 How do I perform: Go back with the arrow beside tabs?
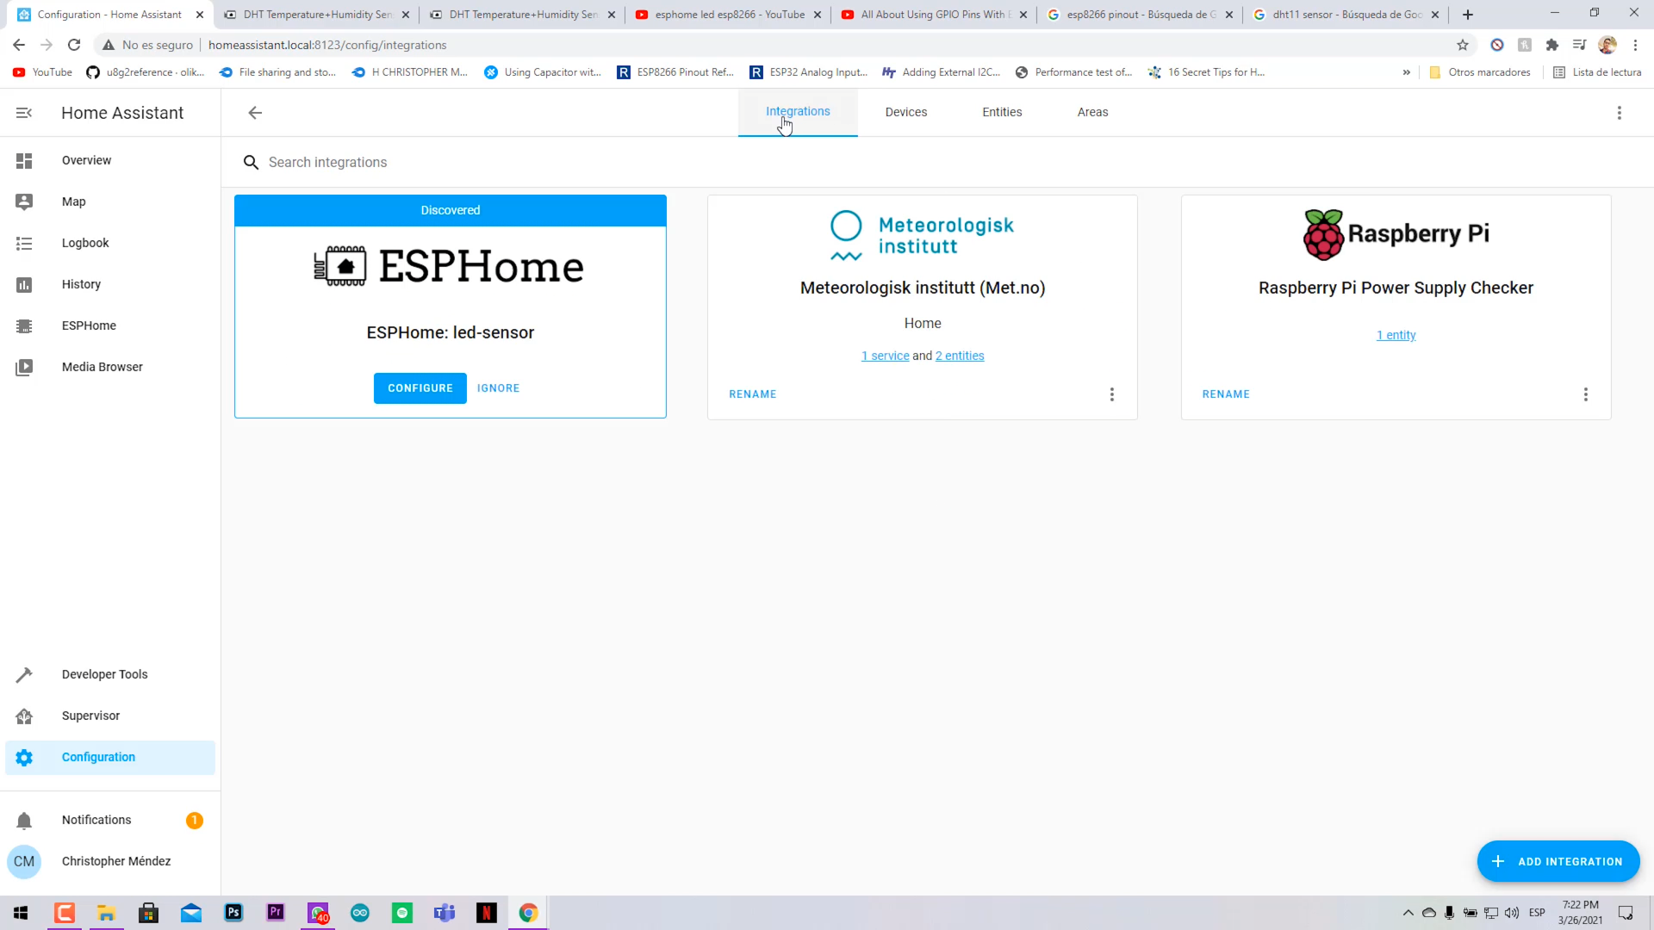(x=255, y=113)
